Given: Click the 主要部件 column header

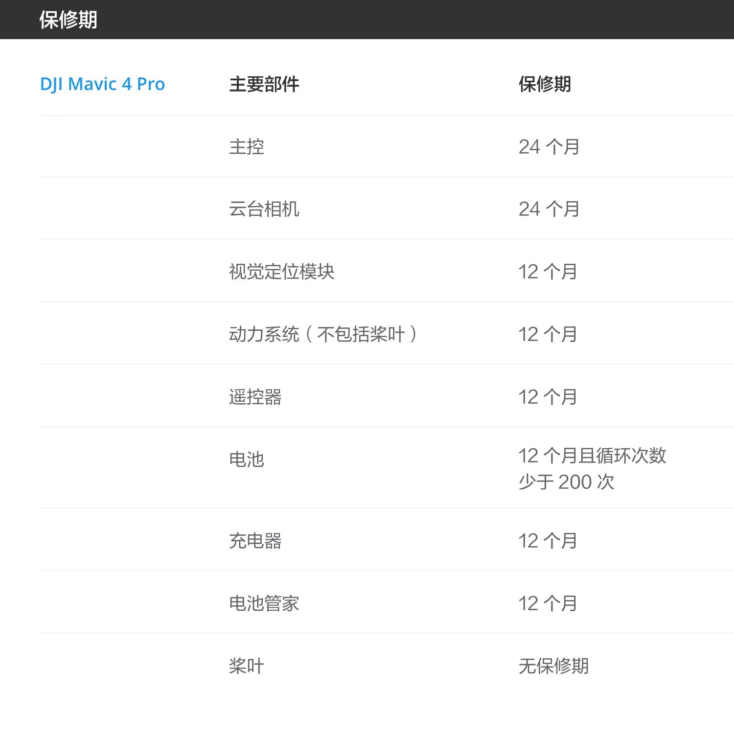Looking at the screenshot, I should [264, 84].
